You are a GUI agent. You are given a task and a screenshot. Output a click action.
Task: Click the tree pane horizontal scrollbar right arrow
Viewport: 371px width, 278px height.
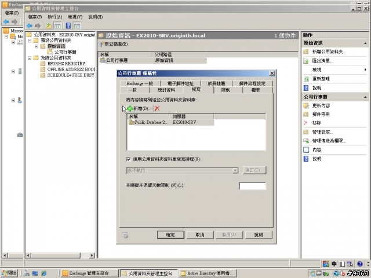(92, 255)
